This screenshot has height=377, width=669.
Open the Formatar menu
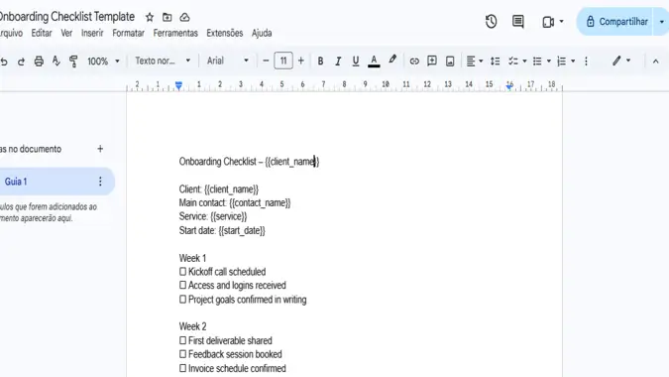tap(129, 33)
